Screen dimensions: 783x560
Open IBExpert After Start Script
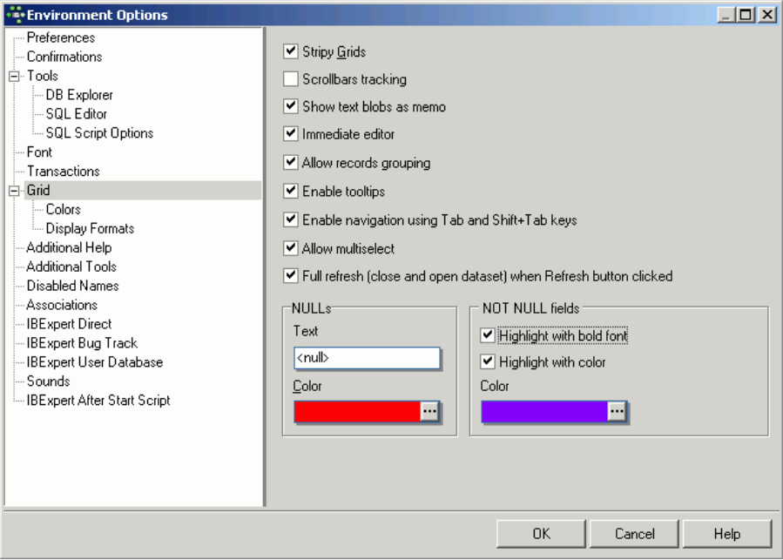[x=98, y=400]
